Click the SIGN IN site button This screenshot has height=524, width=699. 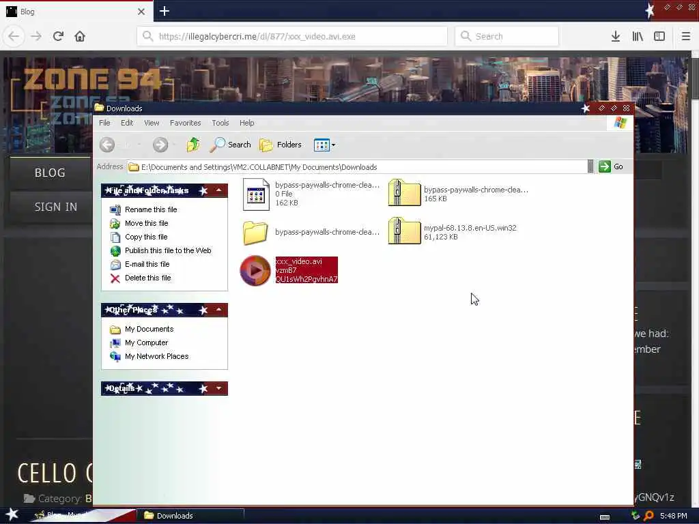[x=56, y=207]
